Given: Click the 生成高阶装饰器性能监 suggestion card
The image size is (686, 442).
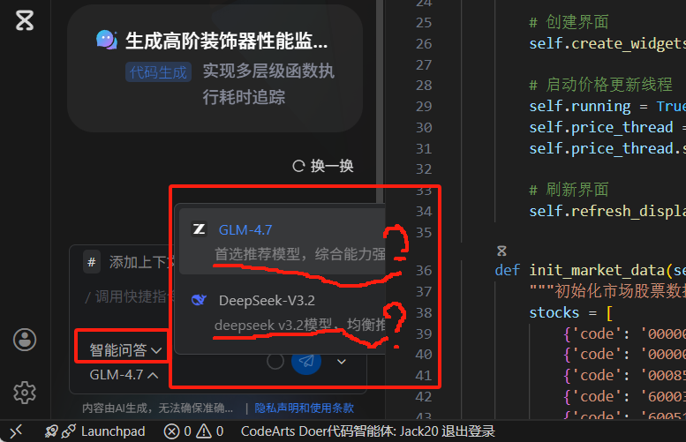Looking at the screenshot, I should pyautogui.click(x=215, y=68).
